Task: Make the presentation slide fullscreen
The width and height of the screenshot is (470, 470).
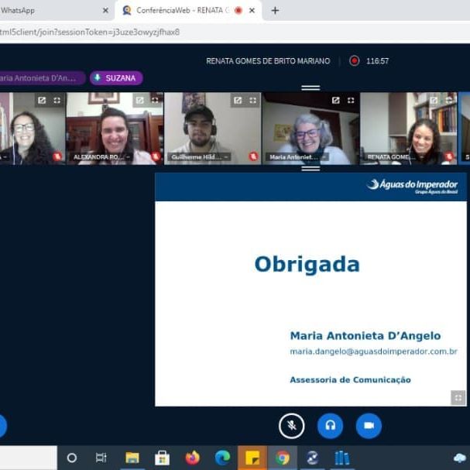Action: (458, 397)
